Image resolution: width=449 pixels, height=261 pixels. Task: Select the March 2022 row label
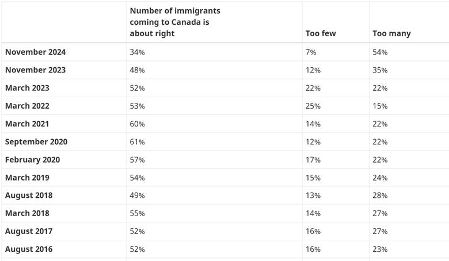tap(27, 106)
